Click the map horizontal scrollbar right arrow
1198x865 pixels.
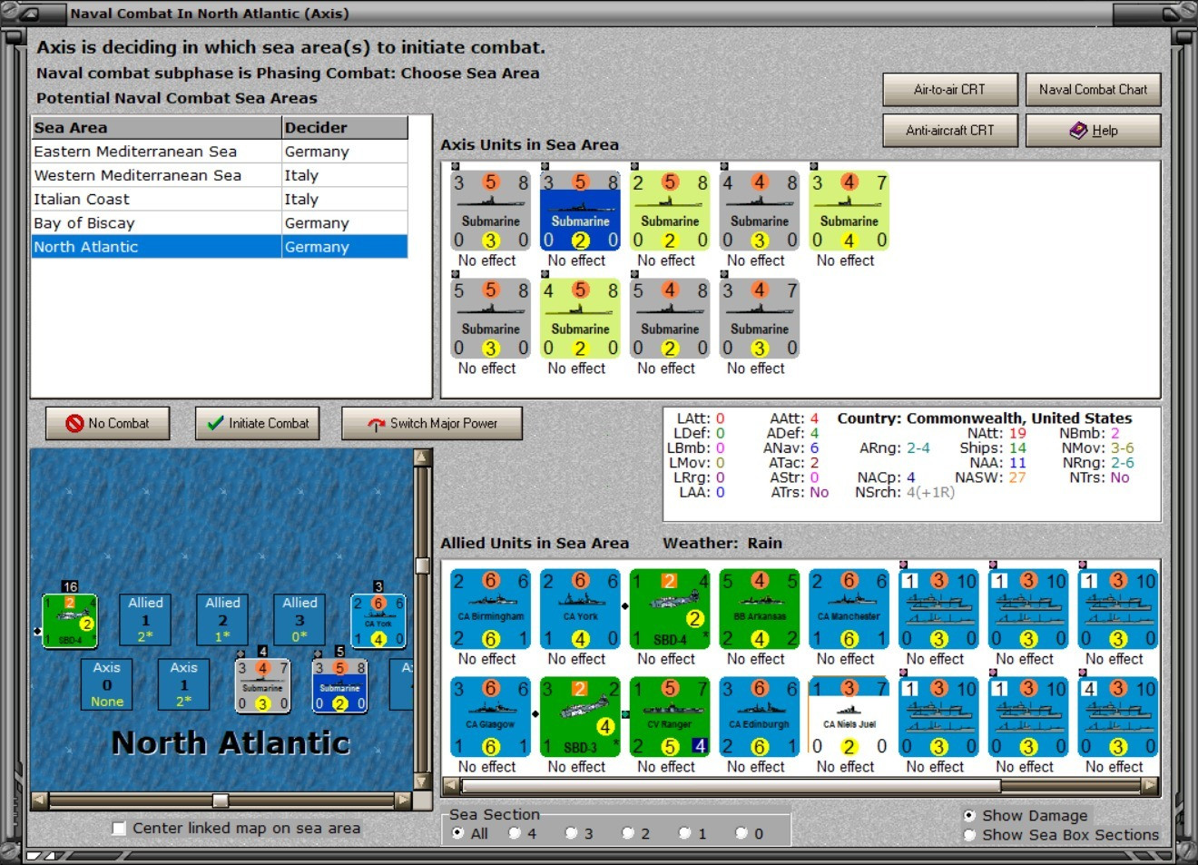click(403, 801)
